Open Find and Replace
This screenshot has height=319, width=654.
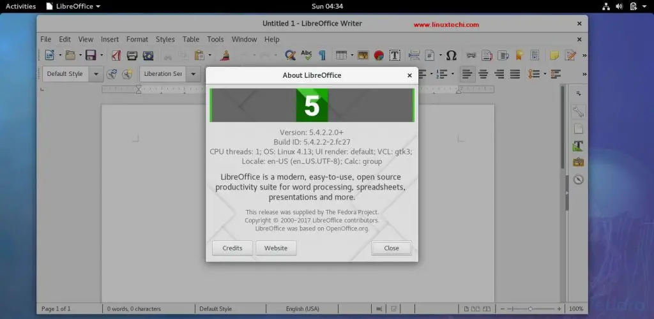point(290,55)
